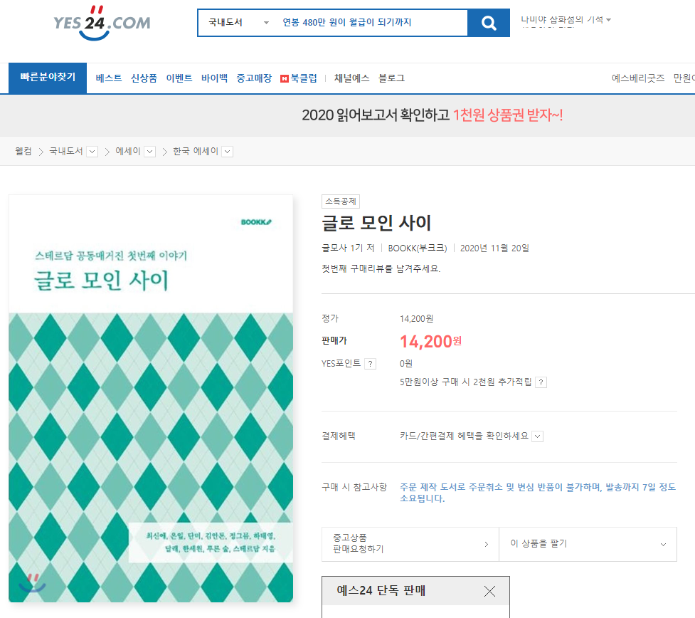This screenshot has height=618, width=695.
Task: Click 첫번째 구매리뷰를 남겨주세요 link
Action: [381, 268]
